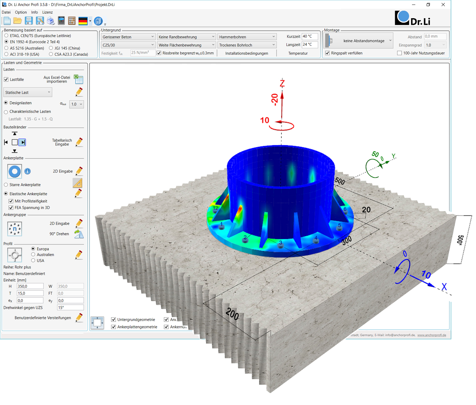Open the keine Abstandsmontage dropdown
This screenshot has width=476, height=405.
(x=358, y=41)
